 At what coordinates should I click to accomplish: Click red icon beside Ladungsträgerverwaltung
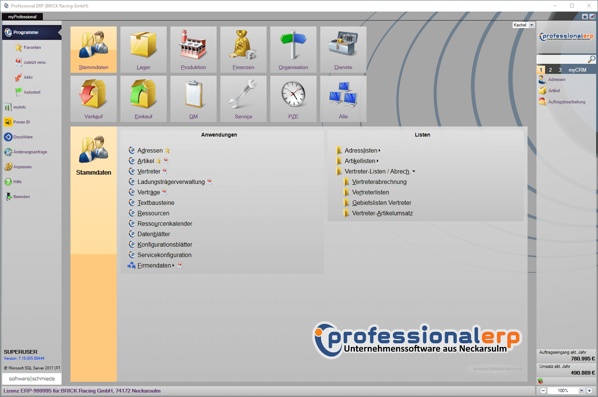point(210,182)
